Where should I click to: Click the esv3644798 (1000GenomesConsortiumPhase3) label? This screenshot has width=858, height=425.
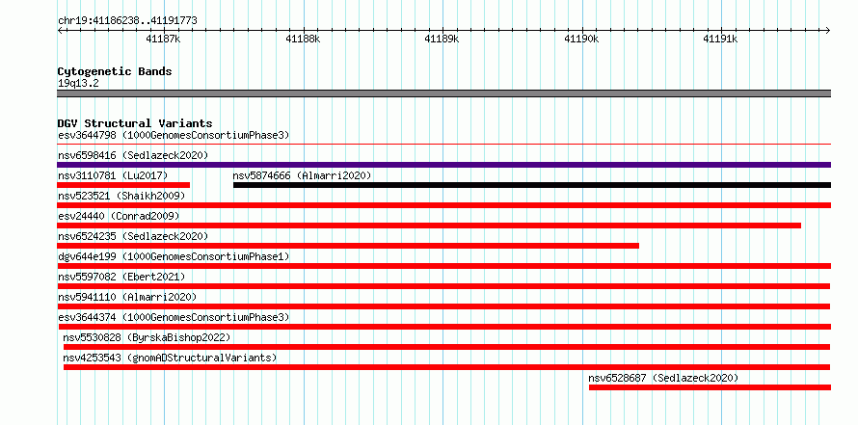174,135
